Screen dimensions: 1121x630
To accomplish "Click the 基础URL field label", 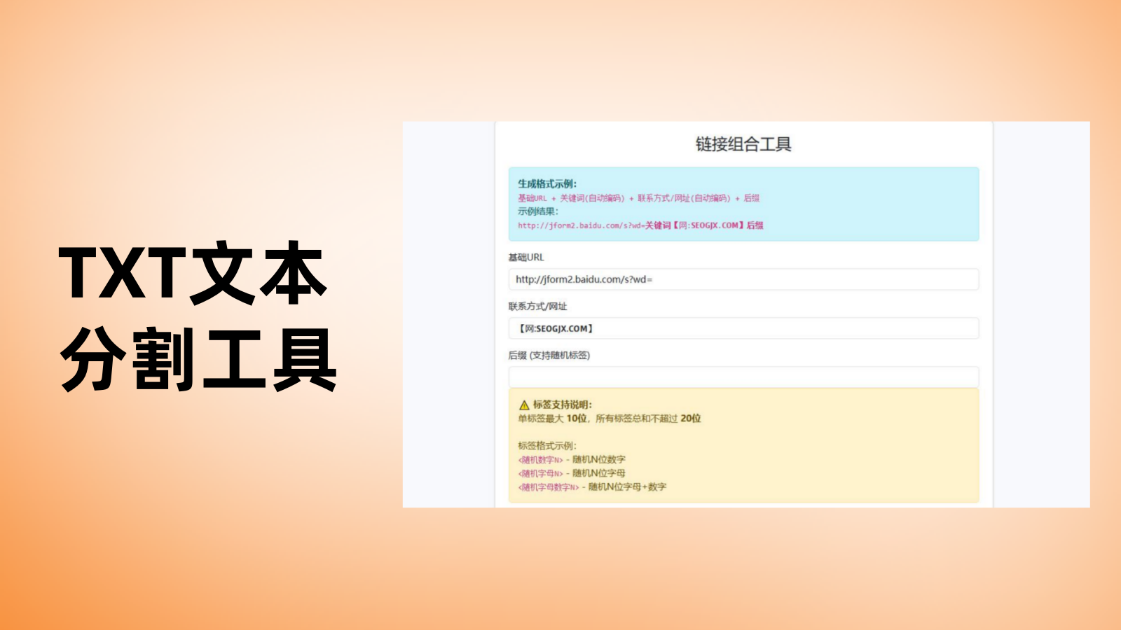I will point(526,257).
